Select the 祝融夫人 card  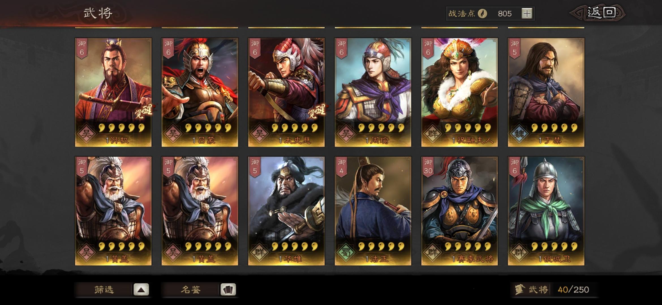pos(459,92)
